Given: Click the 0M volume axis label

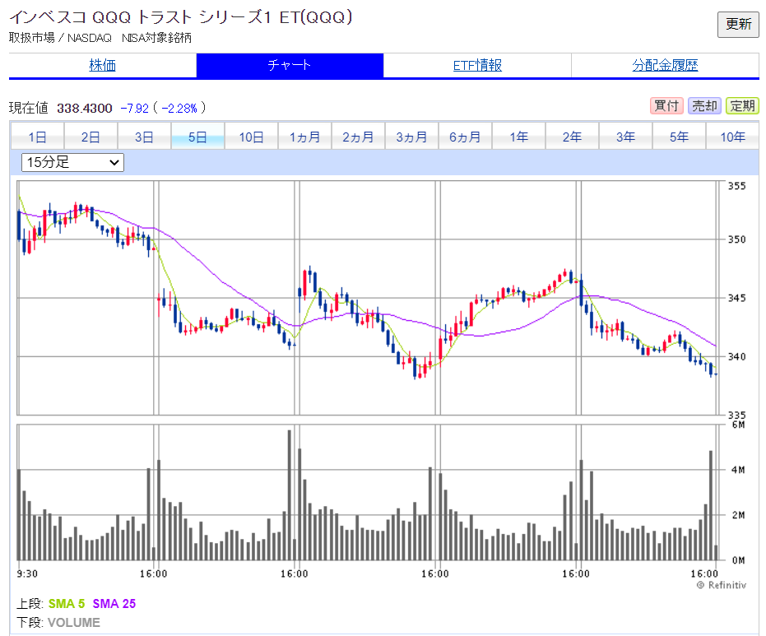Looking at the screenshot, I should coord(738,560).
